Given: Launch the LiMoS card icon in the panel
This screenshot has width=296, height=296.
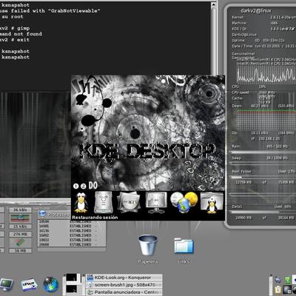Looking at the screenshot, I should point(29,285).
